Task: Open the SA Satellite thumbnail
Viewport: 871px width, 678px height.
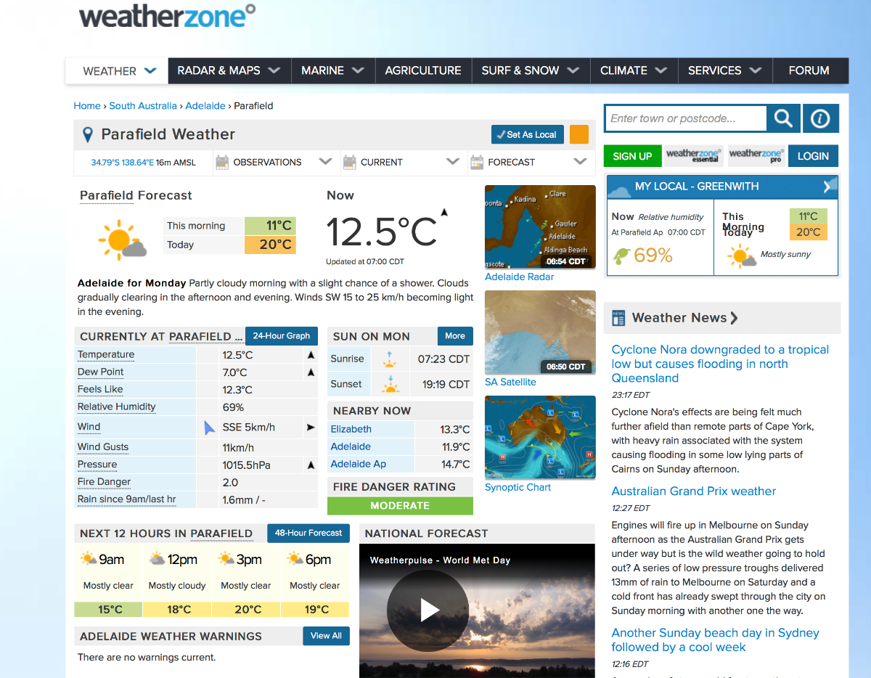Action: (x=540, y=332)
